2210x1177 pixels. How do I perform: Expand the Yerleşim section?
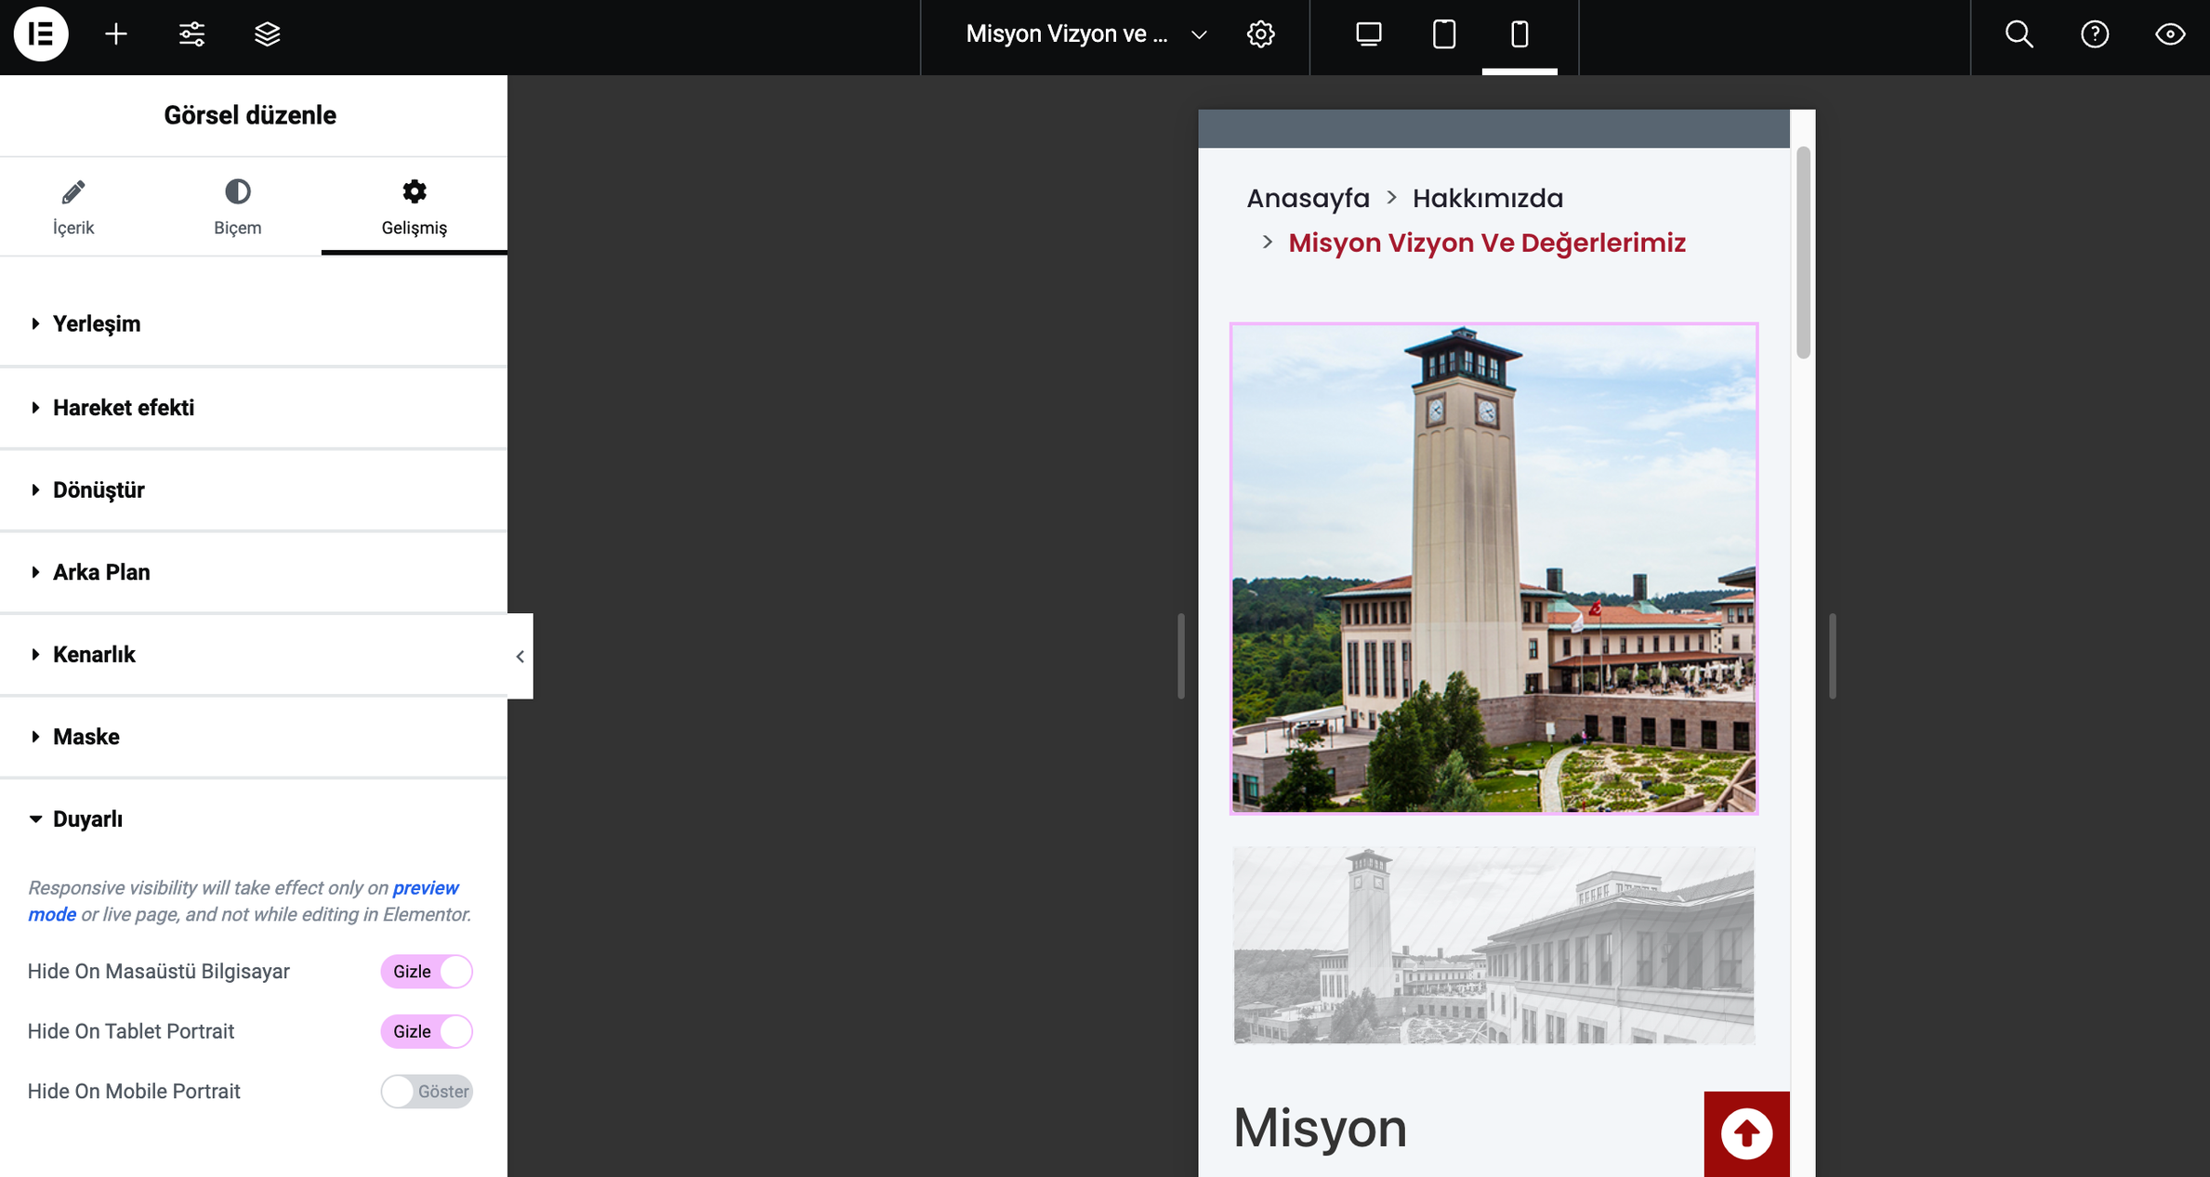[97, 323]
